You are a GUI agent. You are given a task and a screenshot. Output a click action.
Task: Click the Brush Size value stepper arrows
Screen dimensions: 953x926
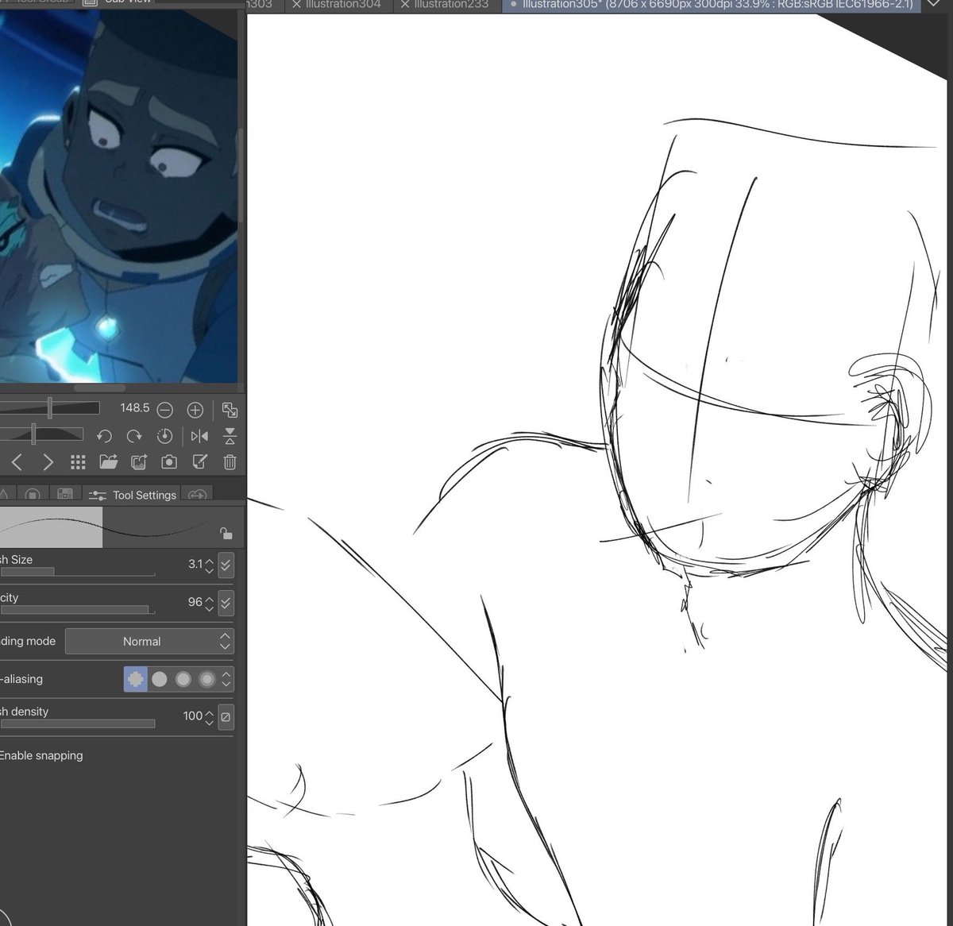tap(210, 565)
